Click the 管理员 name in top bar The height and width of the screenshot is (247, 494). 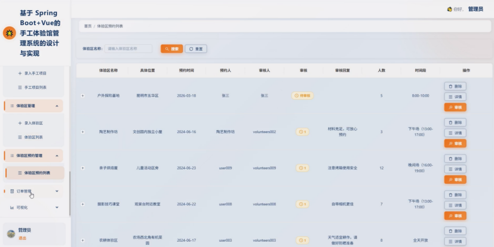(475, 9)
